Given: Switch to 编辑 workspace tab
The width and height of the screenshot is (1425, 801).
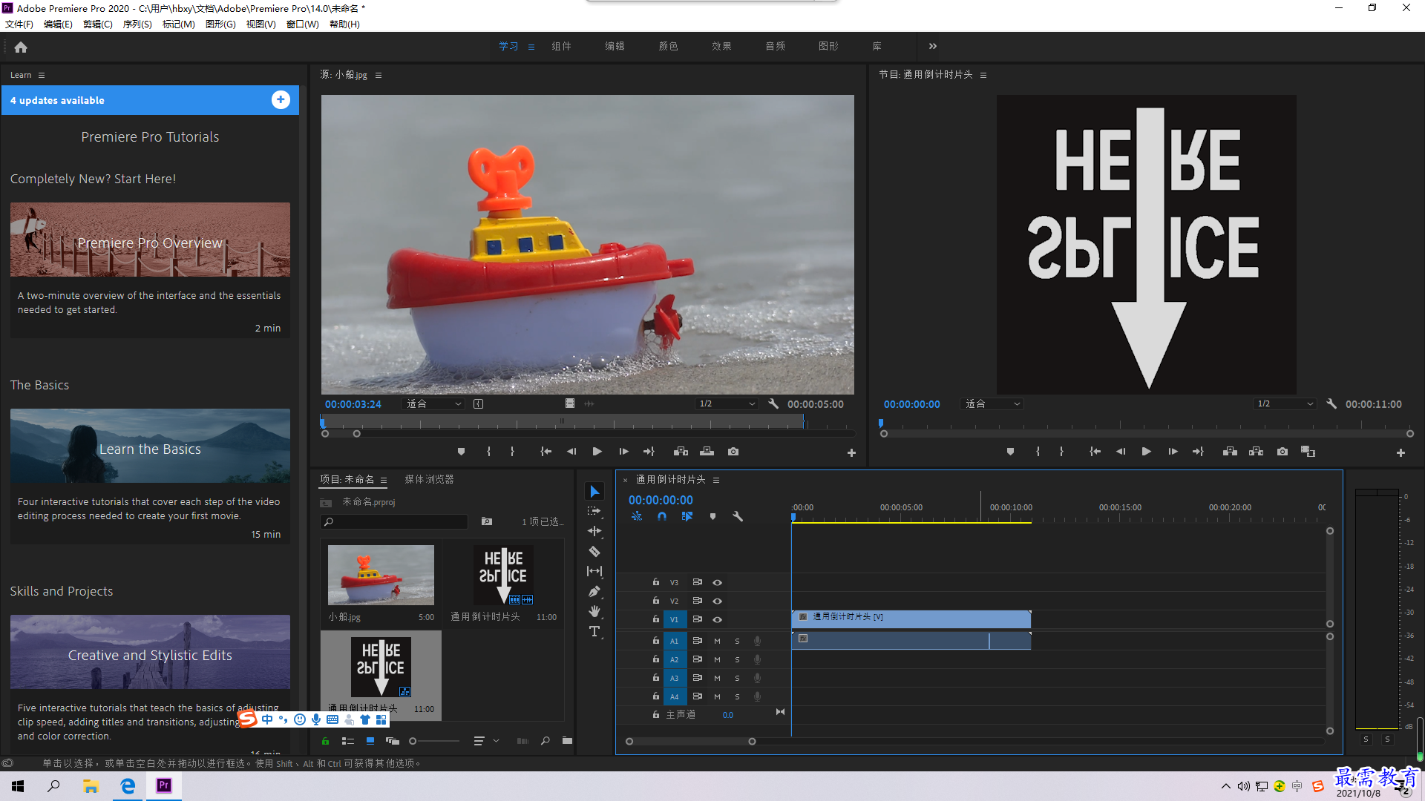Looking at the screenshot, I should [615, 46].
